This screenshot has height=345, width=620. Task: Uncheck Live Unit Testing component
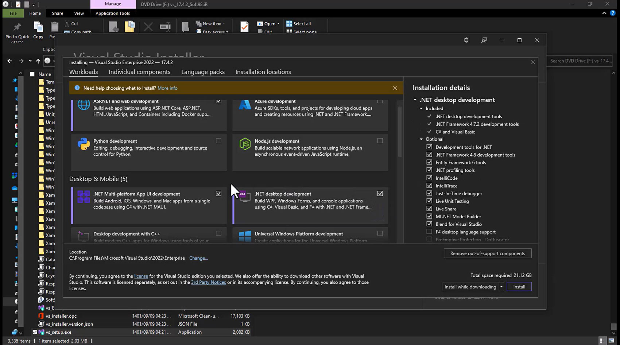[429, 201]
